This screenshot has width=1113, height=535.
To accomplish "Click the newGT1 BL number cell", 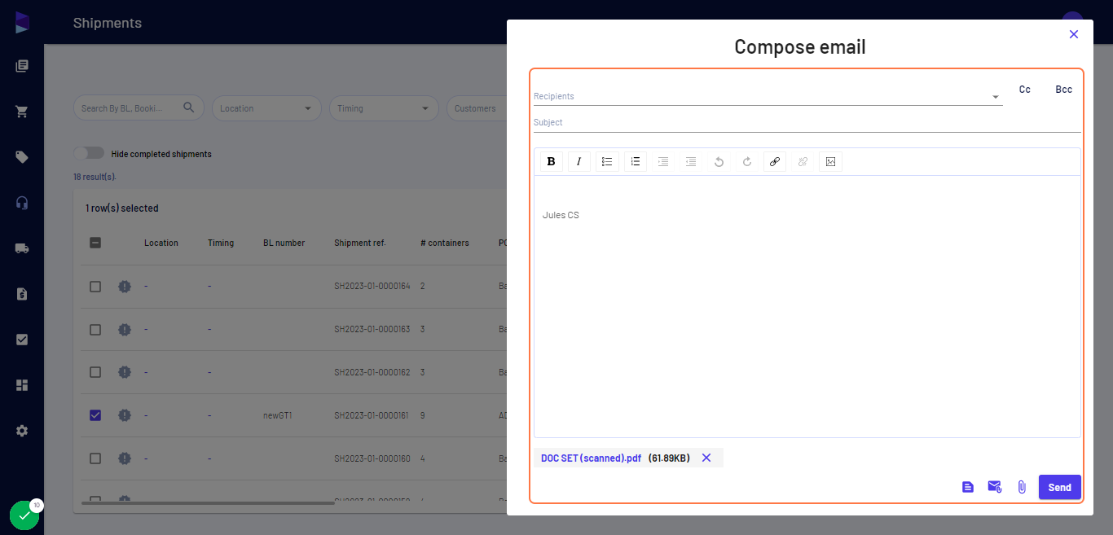I will 277,415.
